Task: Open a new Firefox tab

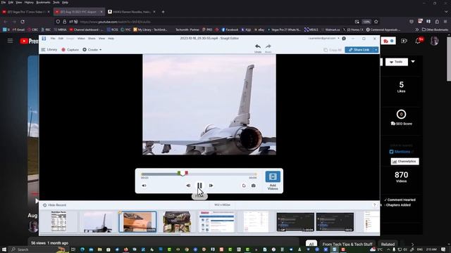Action: [163, 12]
